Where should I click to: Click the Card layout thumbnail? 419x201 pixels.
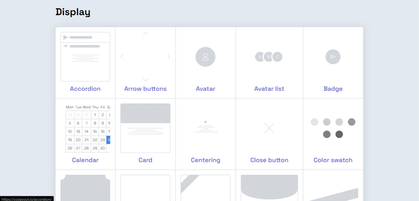146,128
